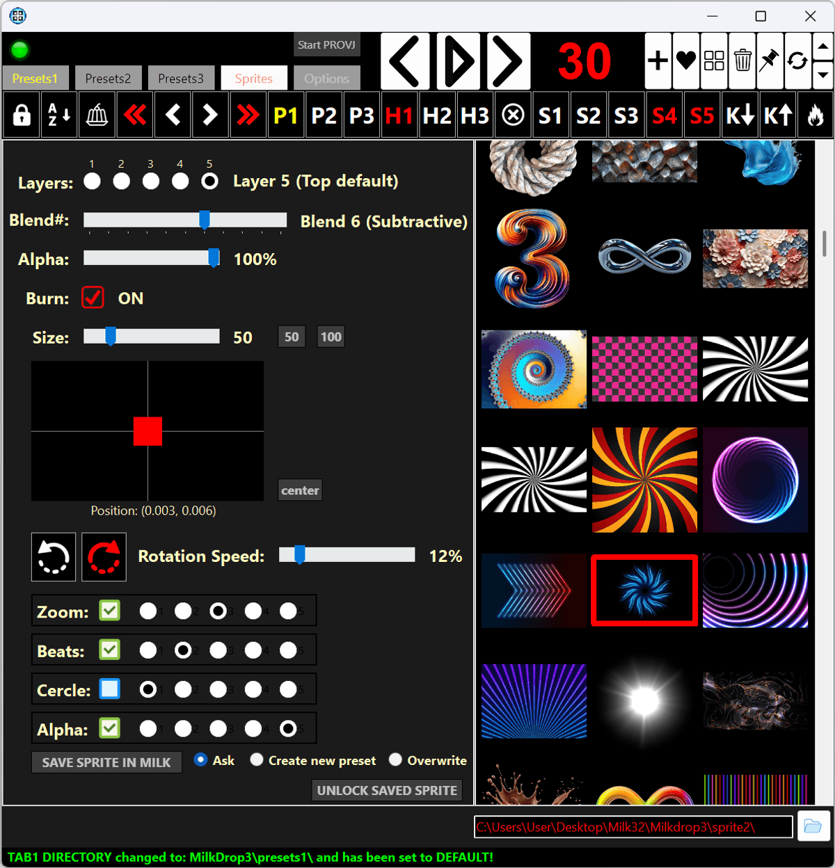Viewport: 835px width, 868px height.
Task: Click the pin icon in top toolbar
Action: click(x=770, y=61)
